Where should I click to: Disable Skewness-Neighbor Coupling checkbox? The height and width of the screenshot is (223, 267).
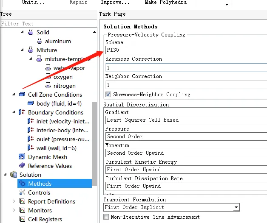[x=108, y=94]
